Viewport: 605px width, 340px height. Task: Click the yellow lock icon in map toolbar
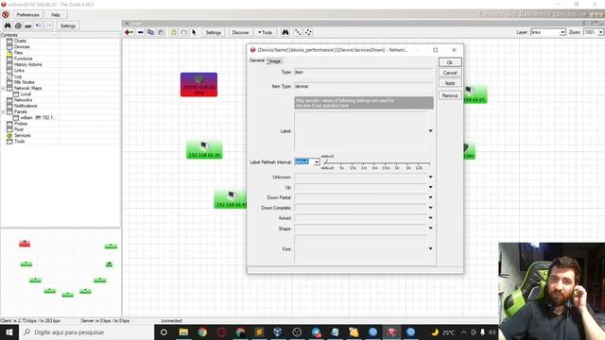point(174,32)
